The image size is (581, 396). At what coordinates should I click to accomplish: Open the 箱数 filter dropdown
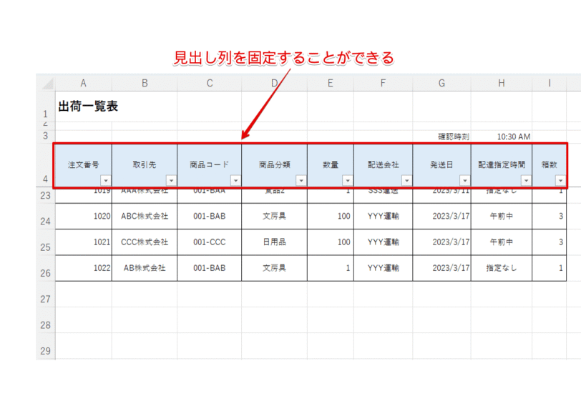click(560, 181)
